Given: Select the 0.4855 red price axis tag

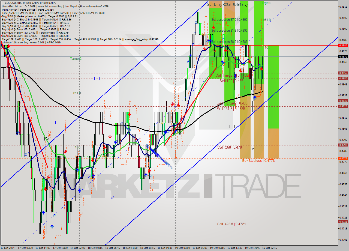Looking at the screenshot, I should pos(343,73).
